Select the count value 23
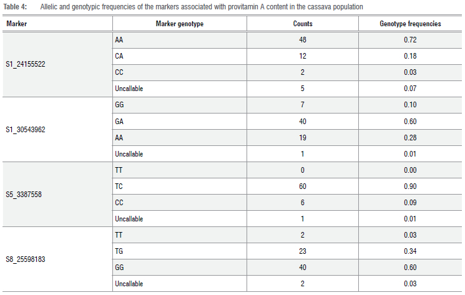The width and height of the screenshot is (465, 295). pyautogui.click(x=303, y=251)
